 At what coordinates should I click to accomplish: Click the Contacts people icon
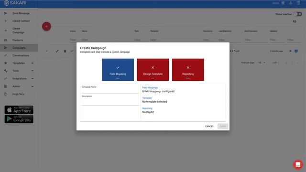pos(5,40)
